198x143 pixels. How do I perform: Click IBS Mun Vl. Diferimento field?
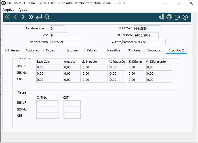pyautogui.click(x=159, y=73)
